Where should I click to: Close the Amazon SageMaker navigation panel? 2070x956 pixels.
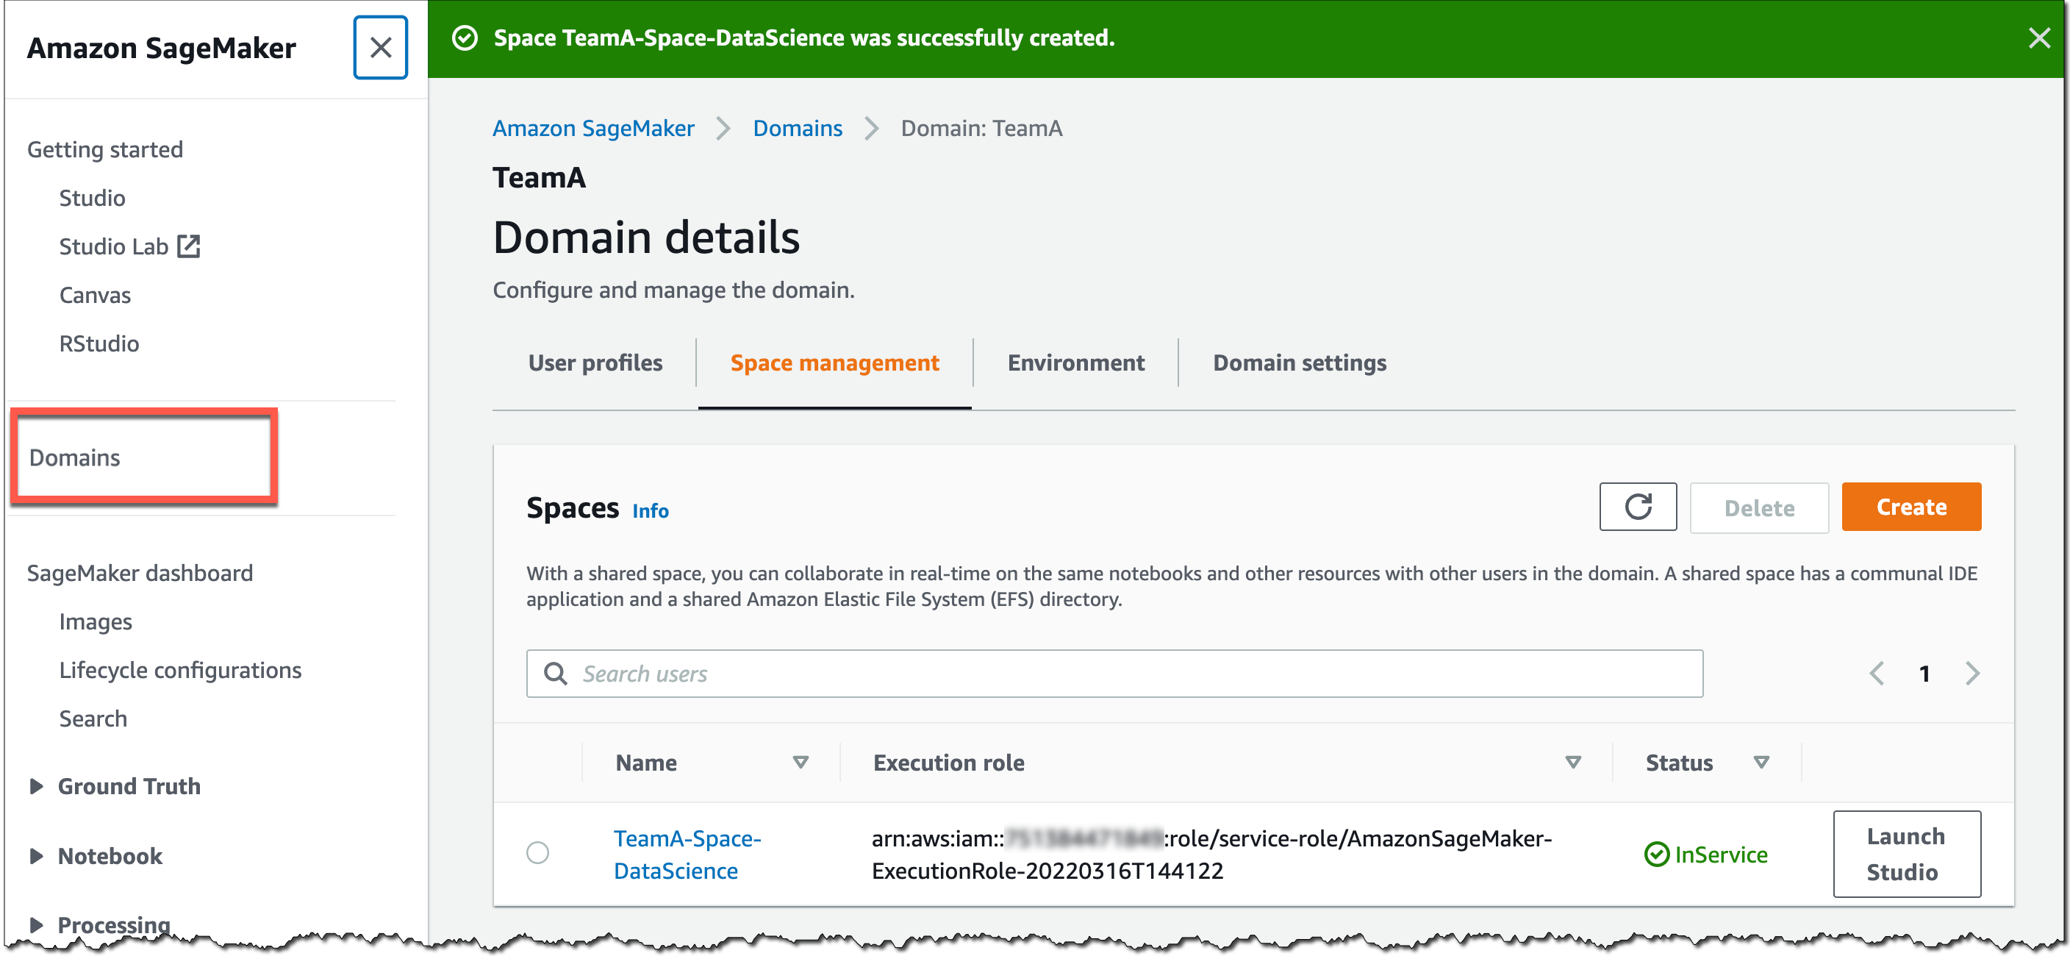point(380,48)
